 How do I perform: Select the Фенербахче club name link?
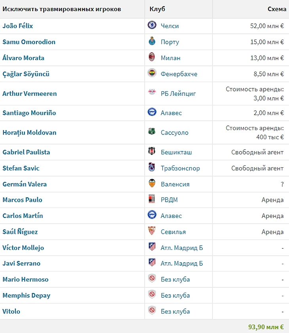click(179, 74)
